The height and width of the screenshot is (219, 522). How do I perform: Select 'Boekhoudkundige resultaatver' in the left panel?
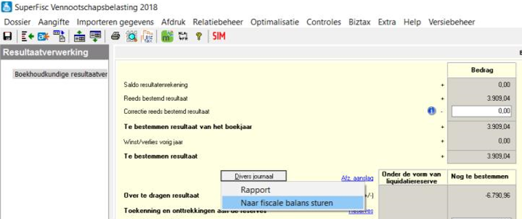point(60,74)
